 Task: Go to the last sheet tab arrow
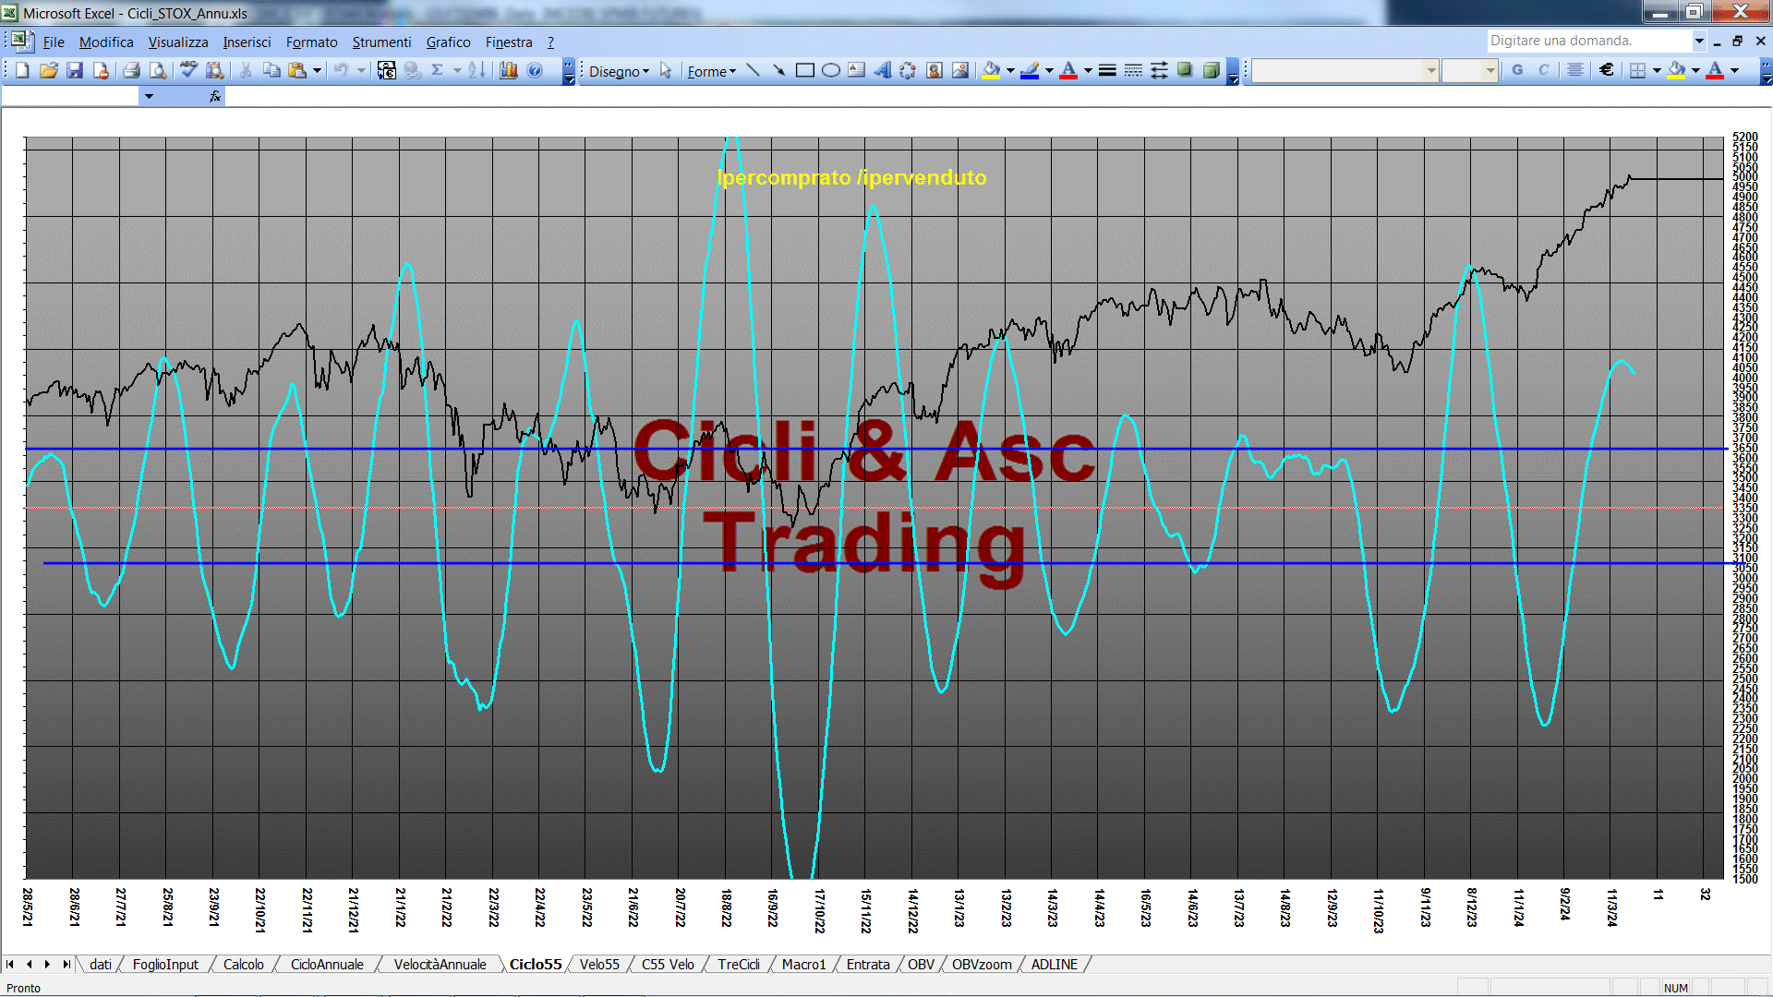66,965
